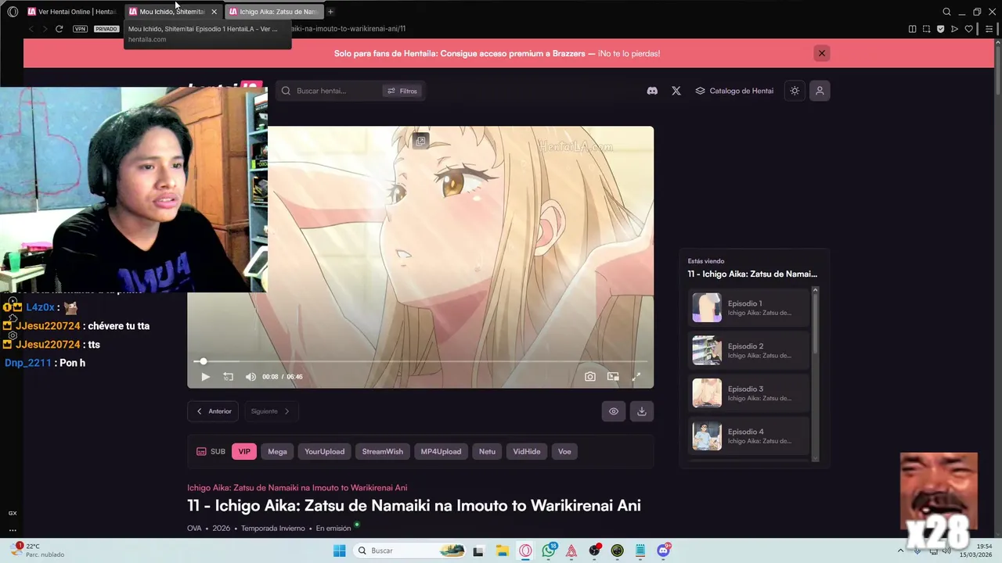Click the Windows taskbar Buscar search box
Viewport: 1002px width, 563px height.
click(x=409, y=550)
